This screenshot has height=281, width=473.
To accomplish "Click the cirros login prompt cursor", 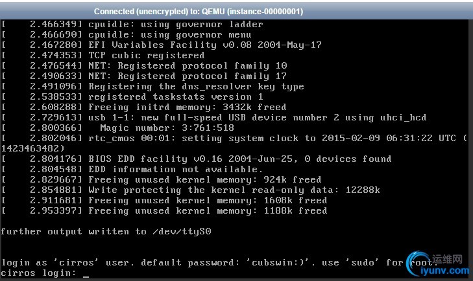I will point(86,275).
